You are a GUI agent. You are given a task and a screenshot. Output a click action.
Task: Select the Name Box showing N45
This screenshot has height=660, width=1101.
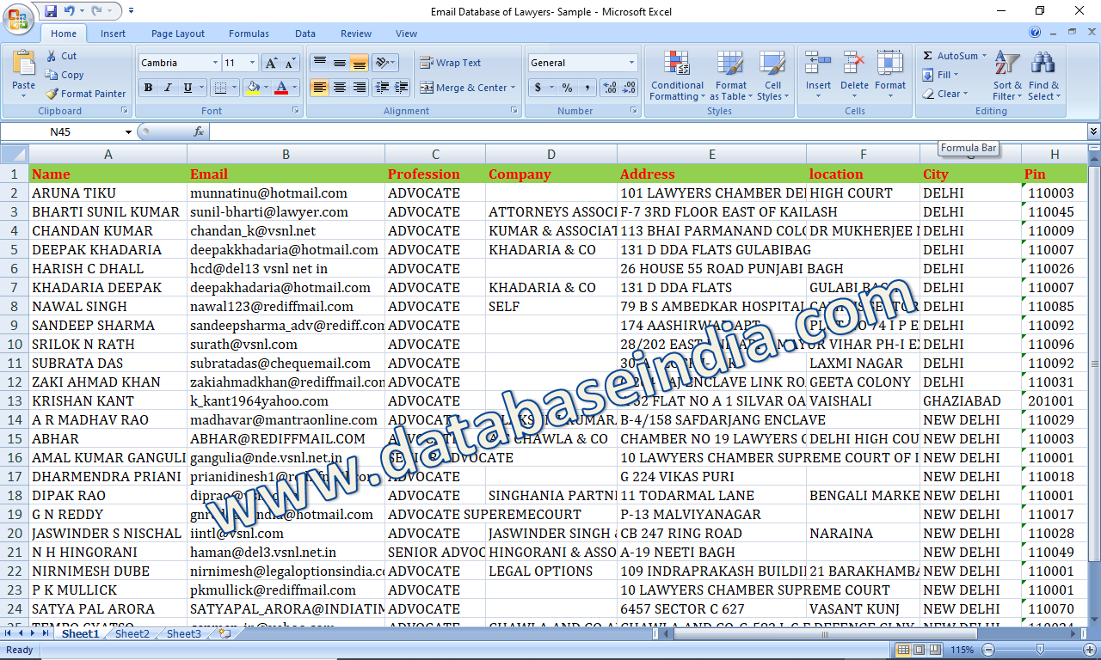tap(60, 131)
